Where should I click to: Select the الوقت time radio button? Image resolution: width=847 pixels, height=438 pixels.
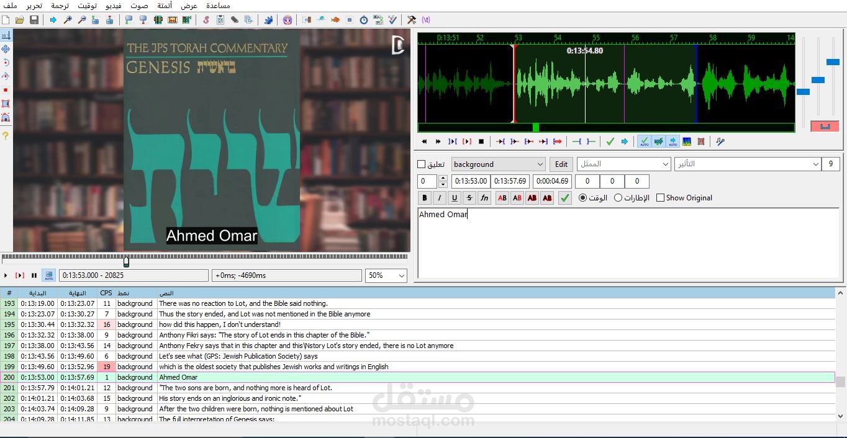pyautogui.click(x=582, y=198)
